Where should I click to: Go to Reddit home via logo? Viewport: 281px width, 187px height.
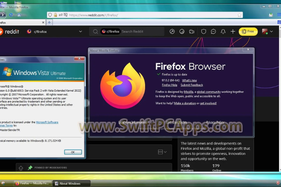[x=9, y=32]
